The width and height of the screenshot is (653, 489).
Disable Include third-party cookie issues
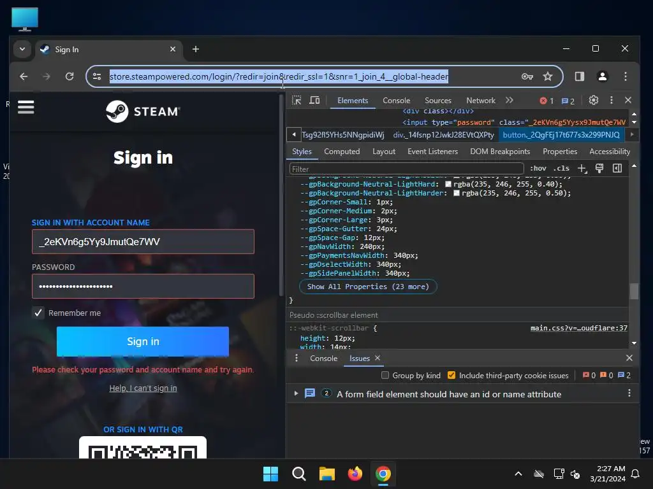pyautogui.click(x=451, y=376)
